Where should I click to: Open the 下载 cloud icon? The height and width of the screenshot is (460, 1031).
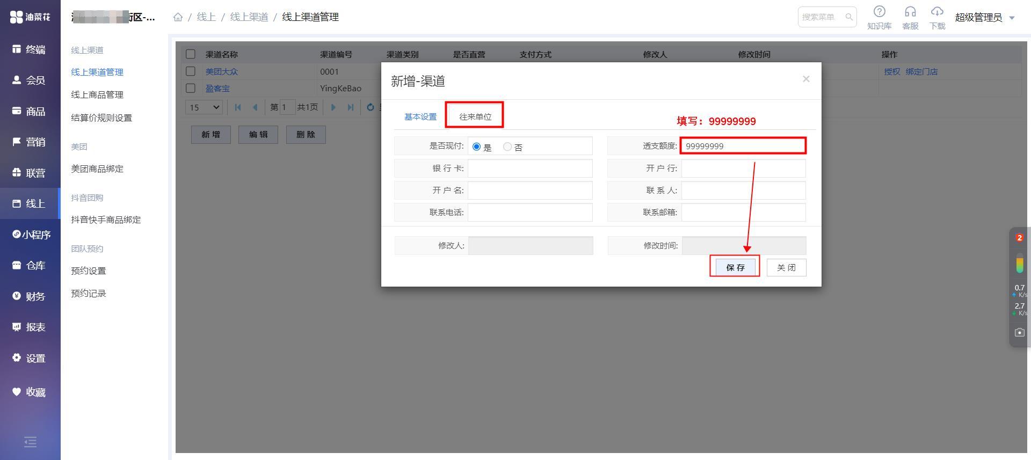coord(937,18)
